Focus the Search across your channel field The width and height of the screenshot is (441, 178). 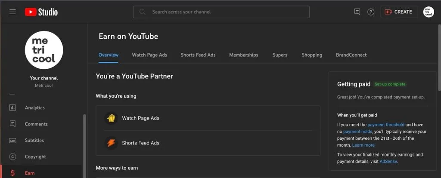point(221,12)
